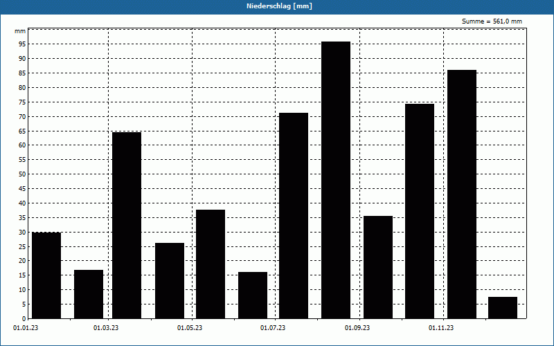Select the May bar near 38 mm
Image resolution: width=554 pixels, height=346 pixels.
(211, 264)
